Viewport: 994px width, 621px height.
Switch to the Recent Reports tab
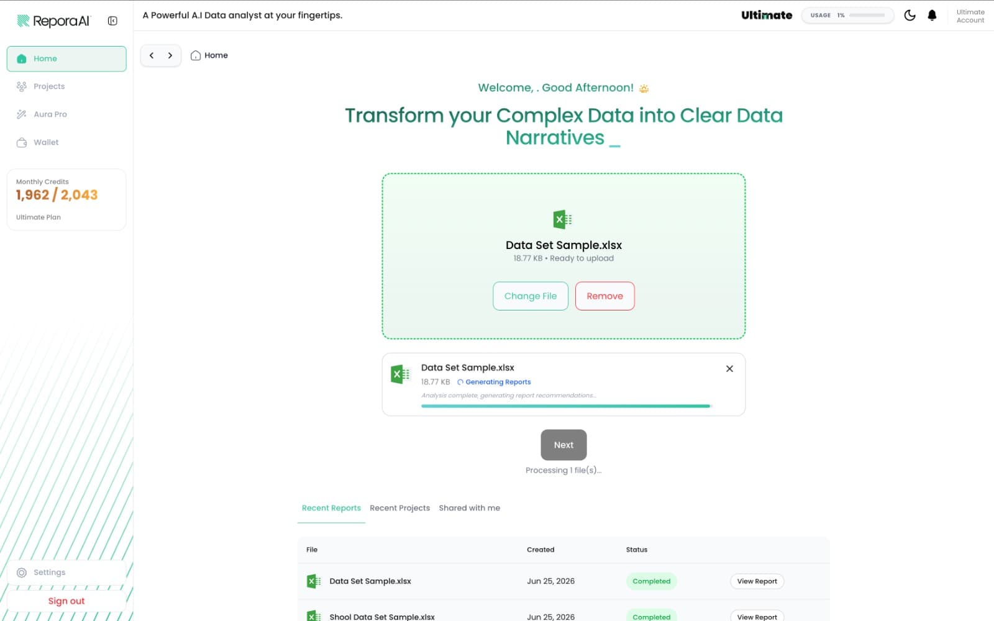pos(331,508)
